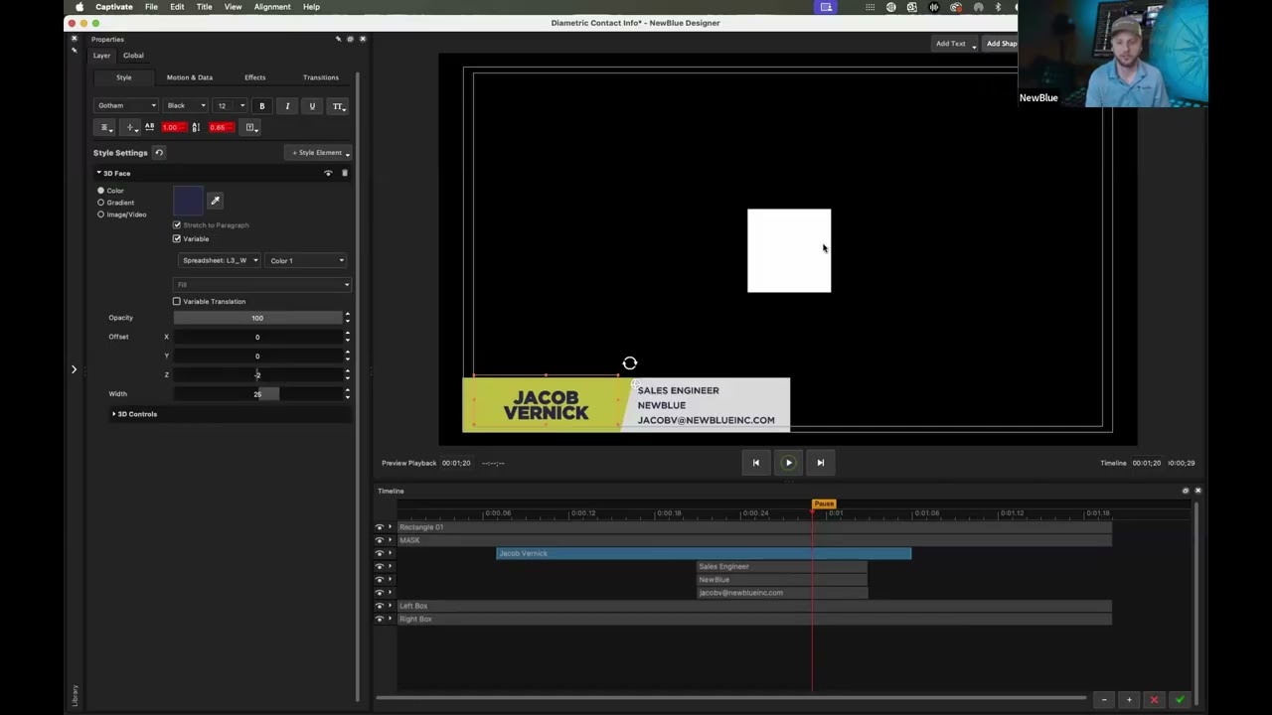Open the Black font weight dropdown
The width and height of the screenshot is (1272, 715).
186,105
